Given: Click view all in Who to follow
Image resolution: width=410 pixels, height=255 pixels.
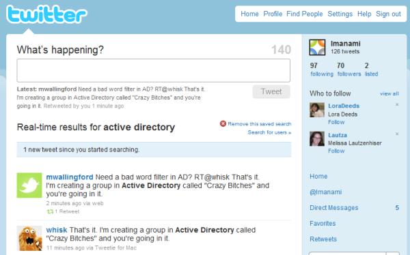Looking at the screenshot, I should tap(389, 93).
